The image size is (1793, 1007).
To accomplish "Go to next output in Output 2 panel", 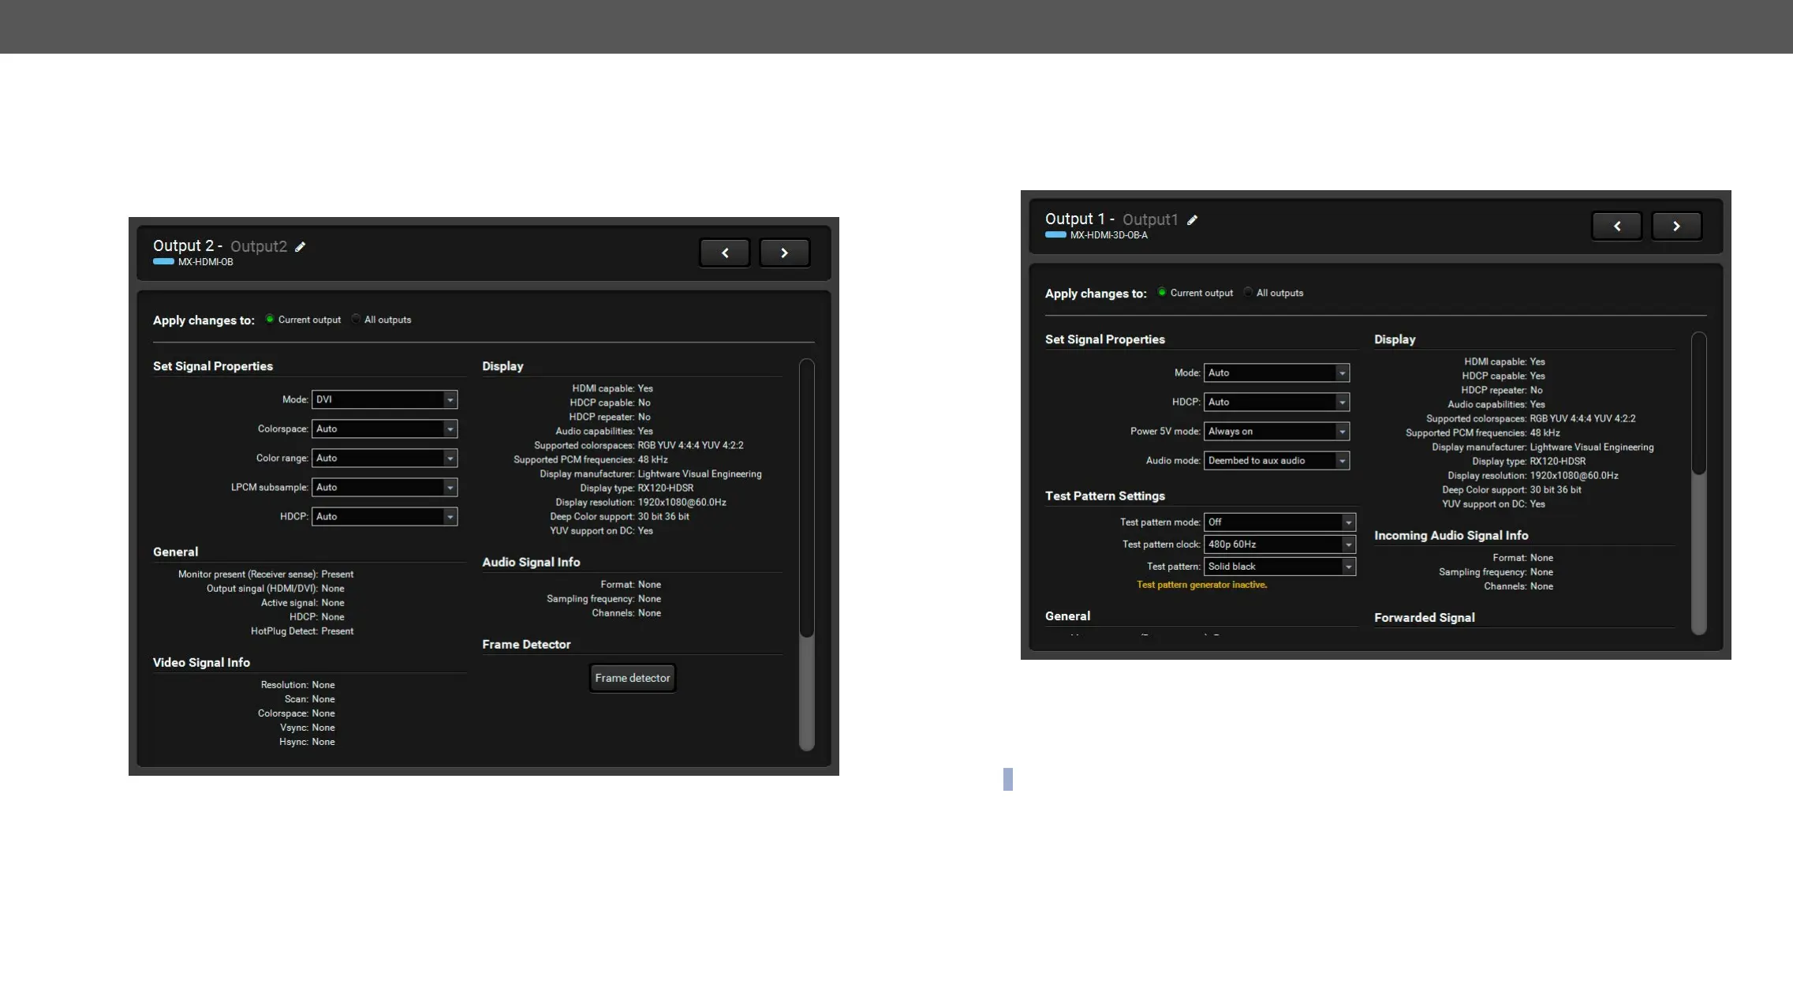I will pos(784,253).
